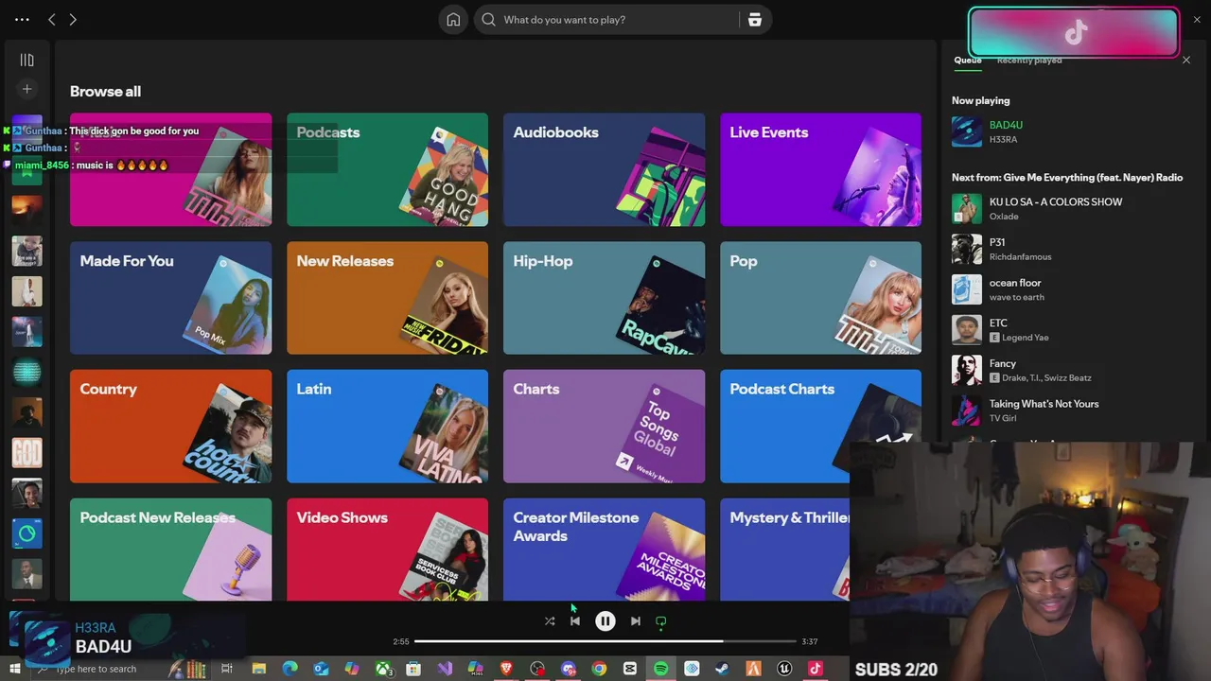Screen dimensions: 1211x681
Task: Open the Made For You category
Action: [170, 298]
